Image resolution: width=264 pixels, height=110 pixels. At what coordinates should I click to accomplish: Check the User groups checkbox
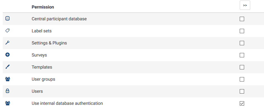[242, 79]
